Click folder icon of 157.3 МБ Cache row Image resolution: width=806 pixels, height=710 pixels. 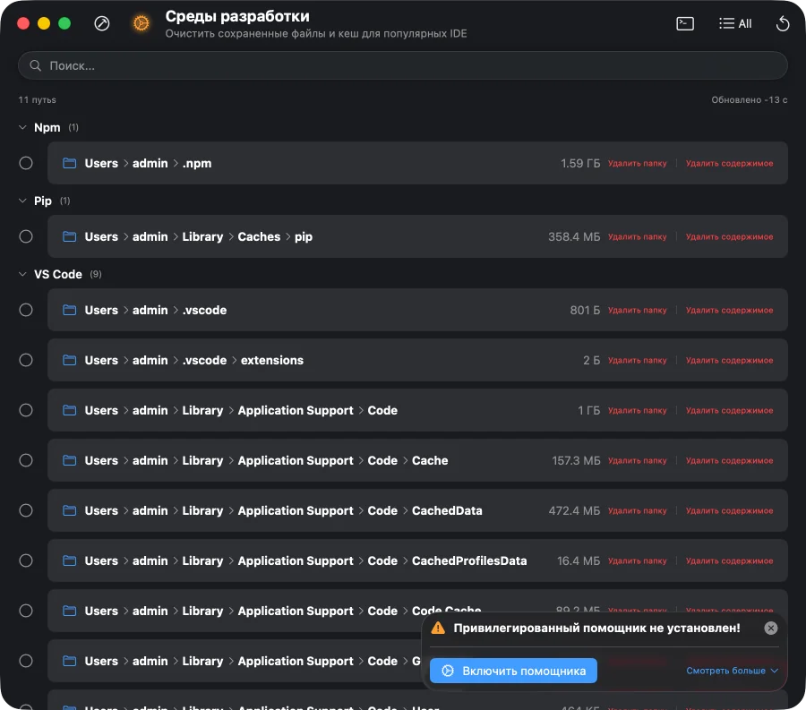69,460
